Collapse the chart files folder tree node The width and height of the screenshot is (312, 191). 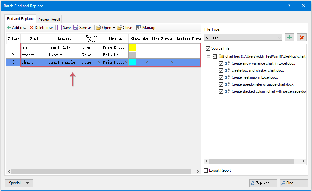pos(208,57)
